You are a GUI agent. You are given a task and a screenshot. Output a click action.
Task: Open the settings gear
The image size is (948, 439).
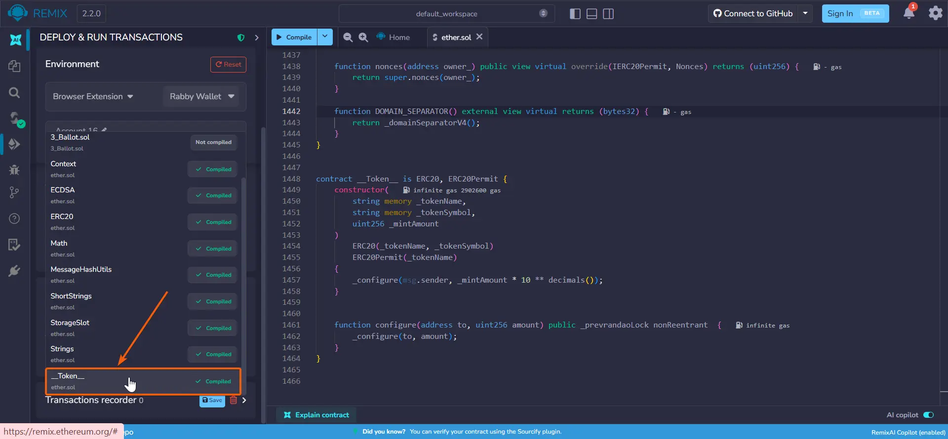[x=935, y=13]
